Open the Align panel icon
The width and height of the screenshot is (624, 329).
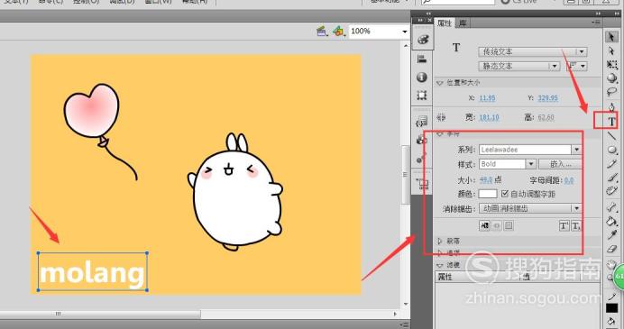[422, 59]
